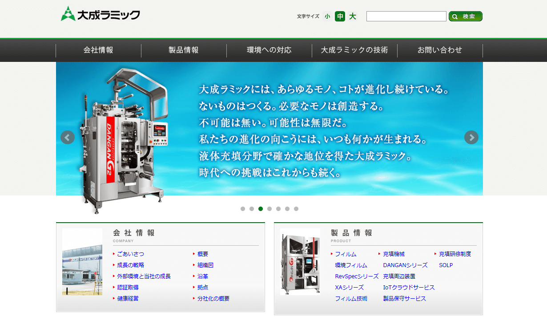Open the 分社化の概要 link
The height and width of the screenshot is (325, 547).
pyautogui.click(x=213, y=299)
